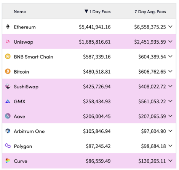Select the $587,339.16 fee value

click(x=97, y=57)
